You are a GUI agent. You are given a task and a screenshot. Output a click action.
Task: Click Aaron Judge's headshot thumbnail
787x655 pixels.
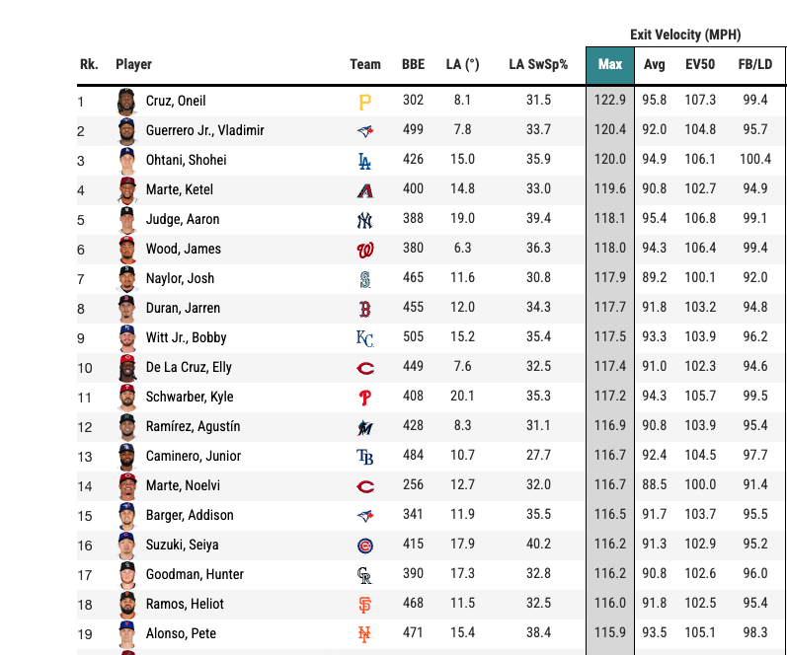(126, 219)
